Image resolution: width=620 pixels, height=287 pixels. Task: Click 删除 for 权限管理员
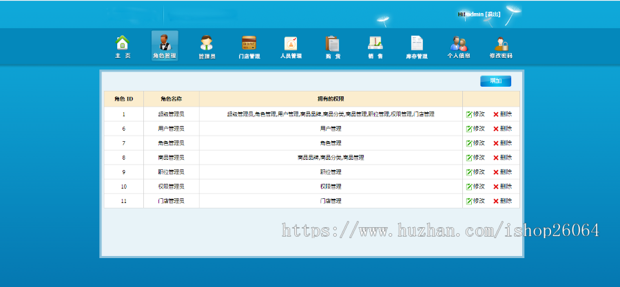point(503,187)
